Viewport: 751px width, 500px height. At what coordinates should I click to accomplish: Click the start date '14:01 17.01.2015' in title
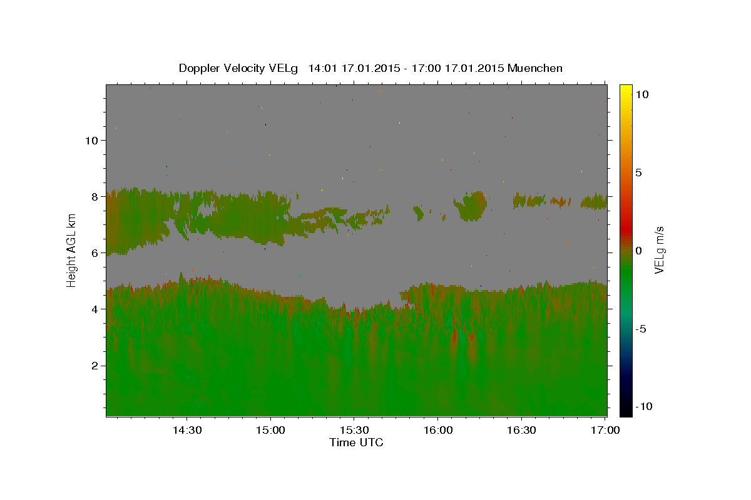(x=354, y=68)
